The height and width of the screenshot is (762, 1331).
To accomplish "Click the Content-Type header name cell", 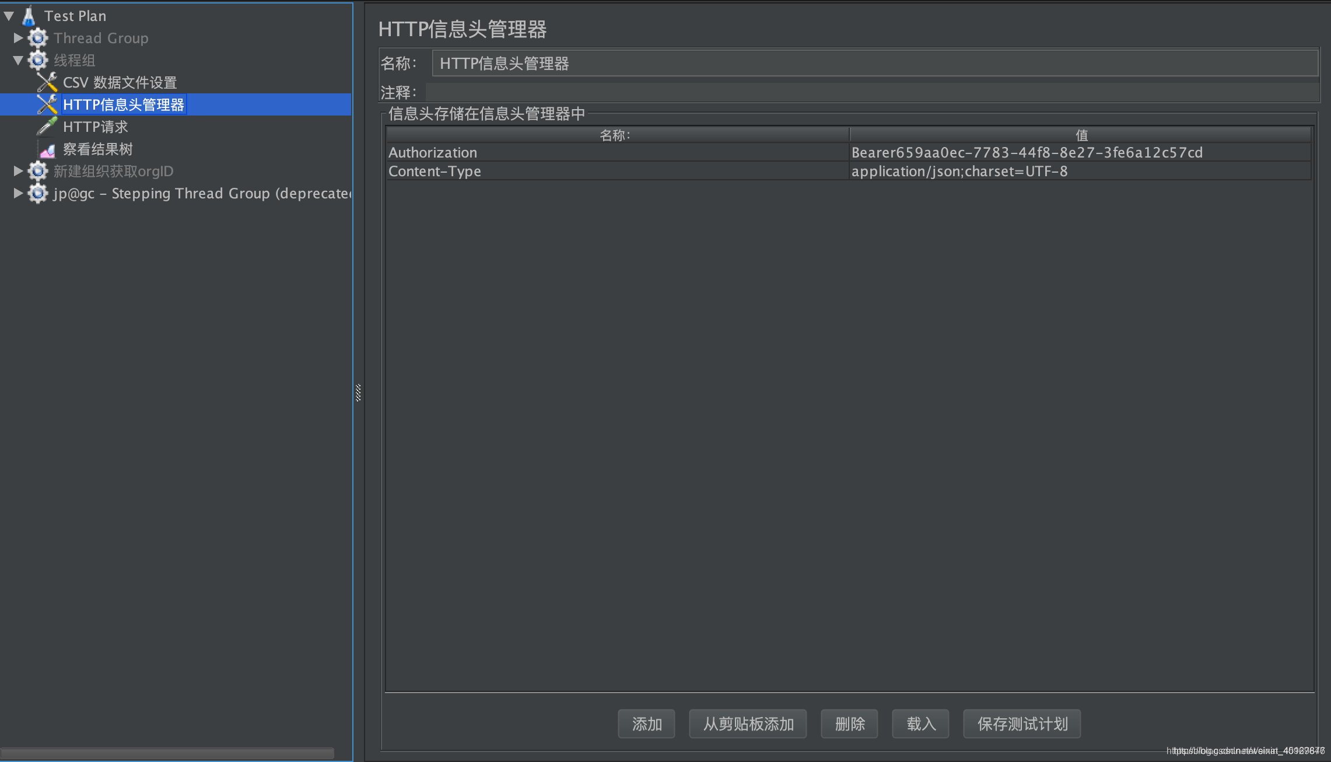I will pos(617,171).
